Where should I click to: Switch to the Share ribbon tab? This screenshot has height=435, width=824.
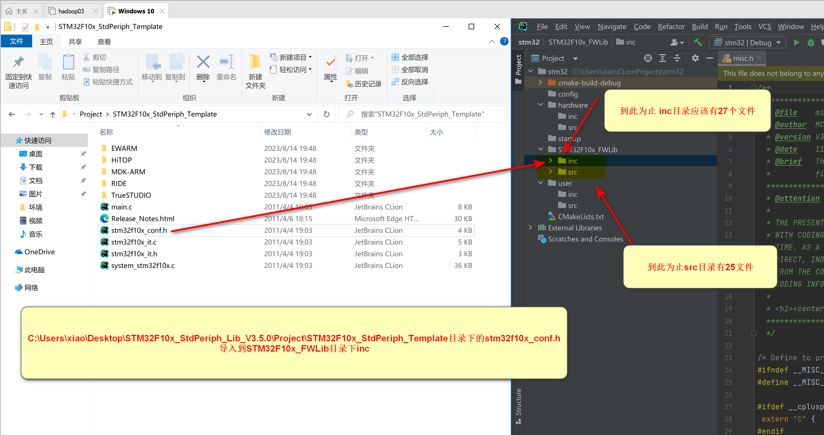point(75,42)
